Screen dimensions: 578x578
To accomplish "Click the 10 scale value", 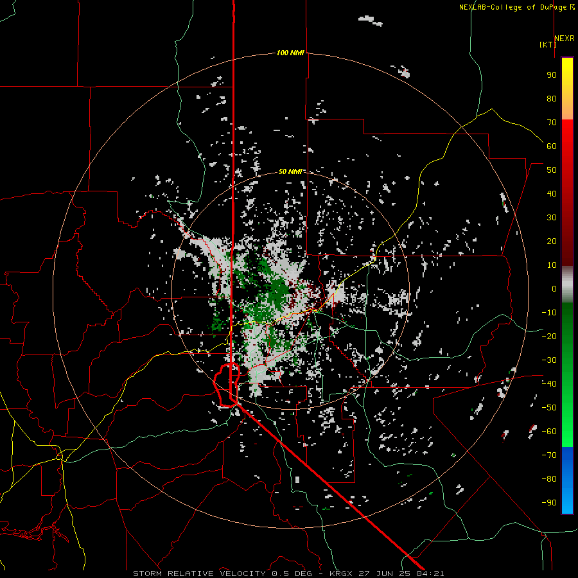I will (x=552, y=265).
